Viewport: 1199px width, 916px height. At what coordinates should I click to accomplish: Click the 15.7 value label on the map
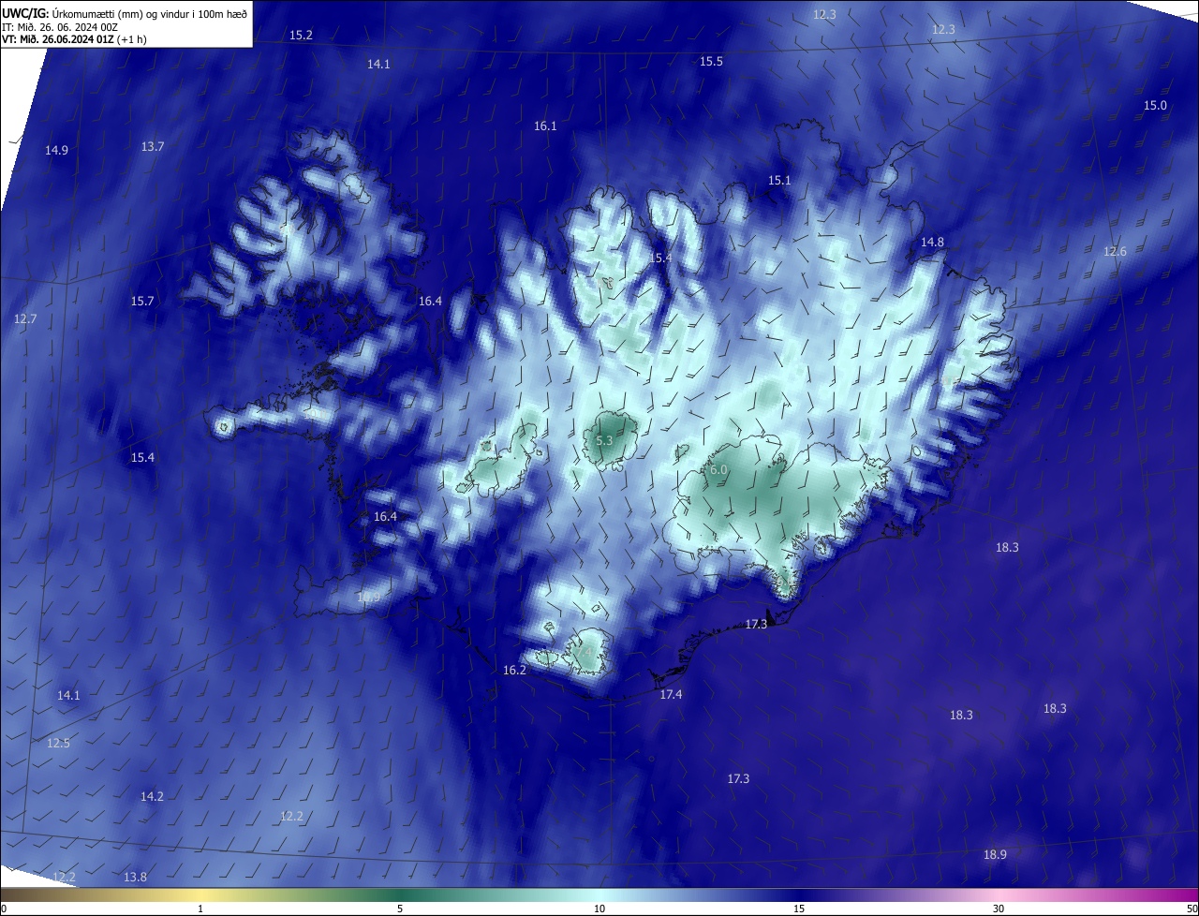point(142,301)
